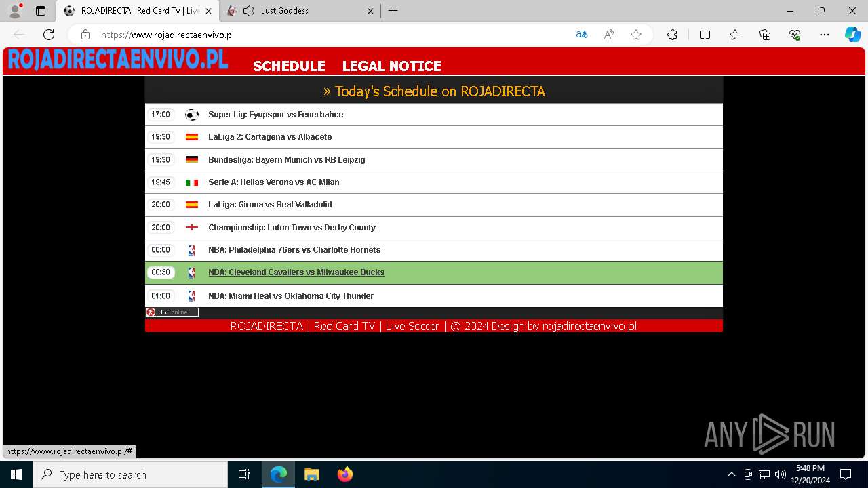Open the Copilot icon in Edge
This screenshot has height=488, width=868.
point(852,35)
